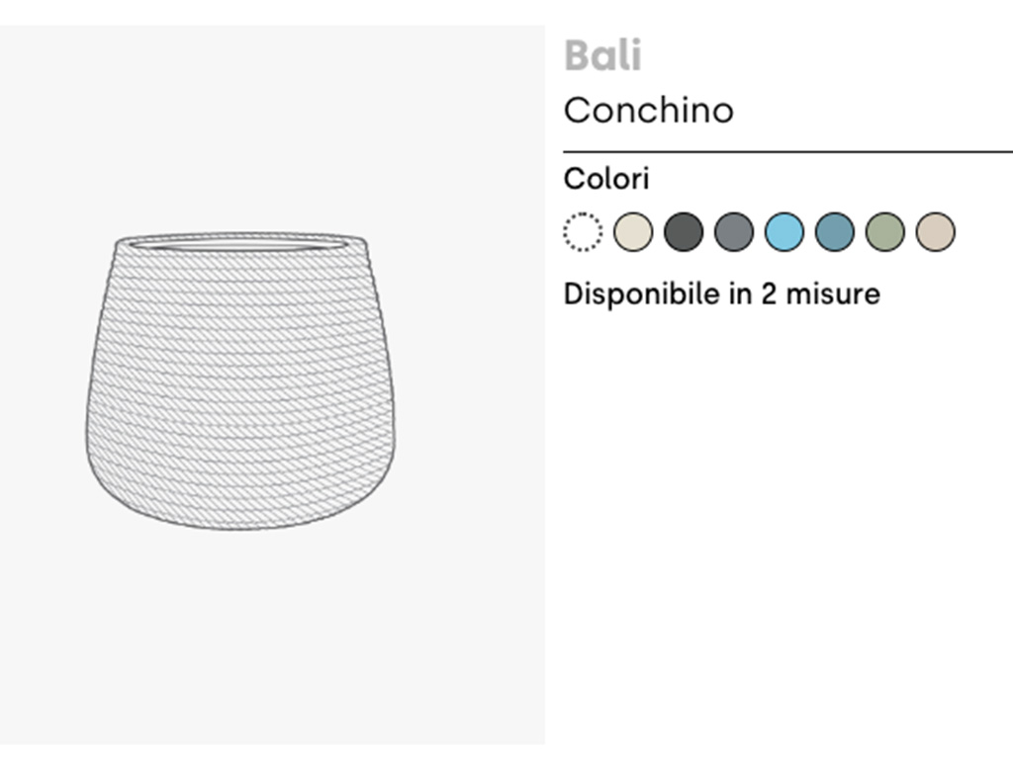1013x759 pixels.
Task: Choose the sand tan color swatch
Action: click(x=936, y=232)
